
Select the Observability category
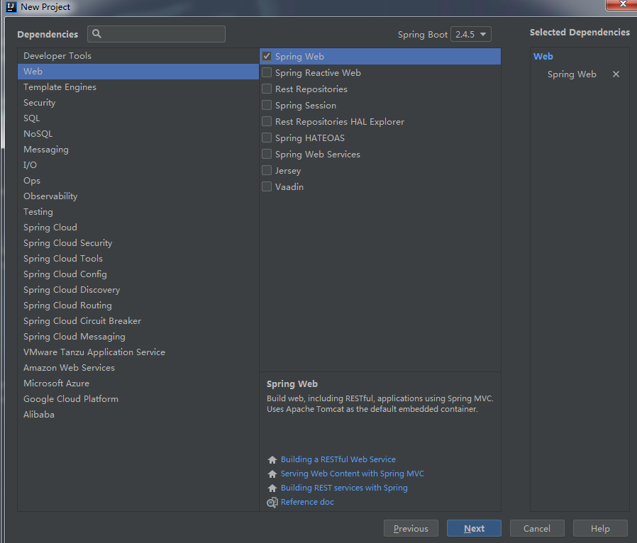(138, 196)
